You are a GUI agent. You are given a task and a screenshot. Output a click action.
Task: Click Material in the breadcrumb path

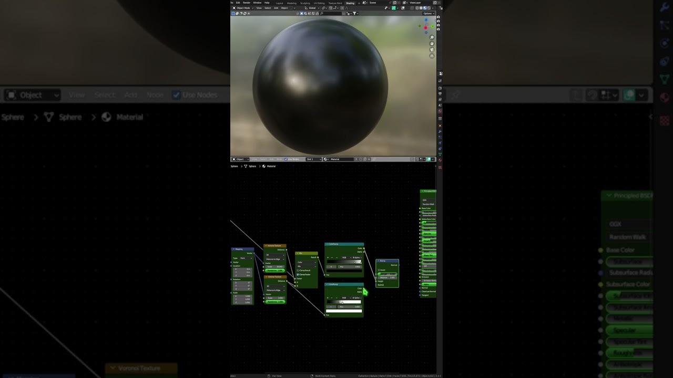tap(271, 166)
